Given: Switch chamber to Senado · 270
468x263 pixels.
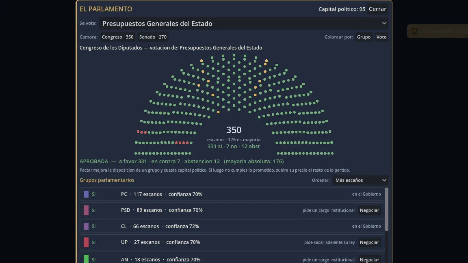Looking at the screenshot, I should tap(153, 37).
